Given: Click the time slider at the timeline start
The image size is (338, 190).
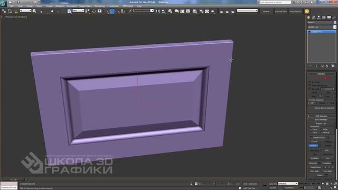Looking at the screenshot, I should point(13,179).
